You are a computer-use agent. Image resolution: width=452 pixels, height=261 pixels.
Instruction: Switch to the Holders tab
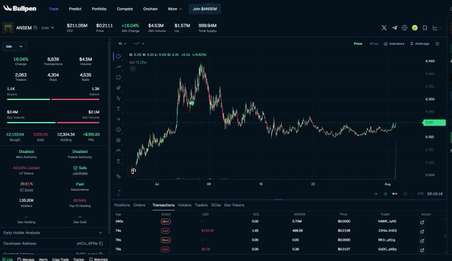pos(185,205)
